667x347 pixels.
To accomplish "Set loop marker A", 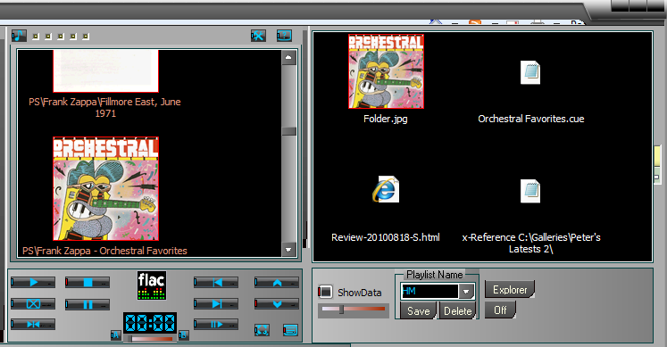I will [x=115, y=335].
